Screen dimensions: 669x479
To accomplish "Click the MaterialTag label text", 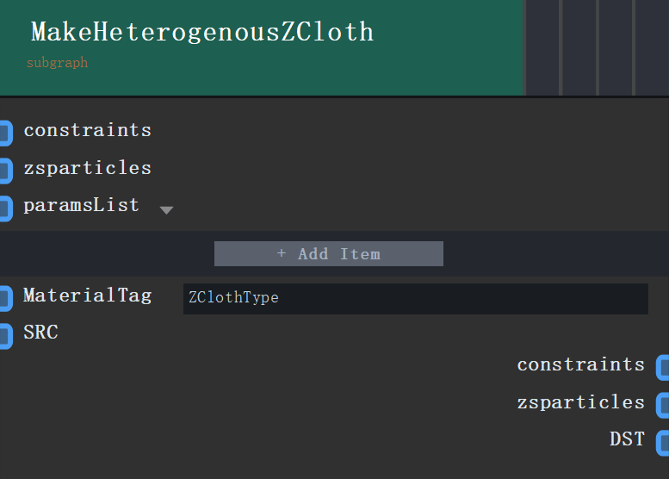I will (88, 295).
